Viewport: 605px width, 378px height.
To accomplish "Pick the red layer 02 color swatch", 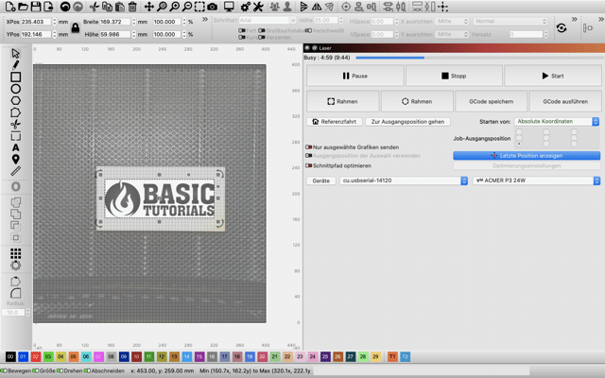I will 35,357.
